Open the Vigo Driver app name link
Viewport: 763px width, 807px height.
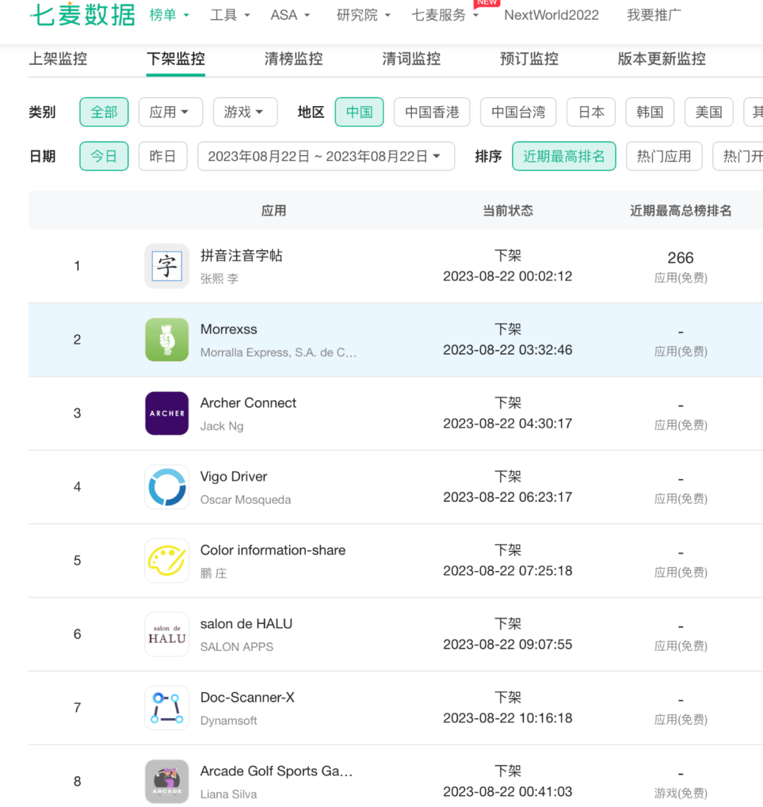(234, 476)
